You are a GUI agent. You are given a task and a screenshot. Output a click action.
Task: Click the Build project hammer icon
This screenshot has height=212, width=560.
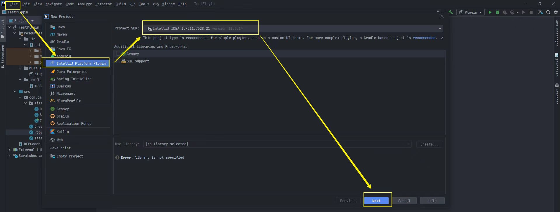(451, 12)
